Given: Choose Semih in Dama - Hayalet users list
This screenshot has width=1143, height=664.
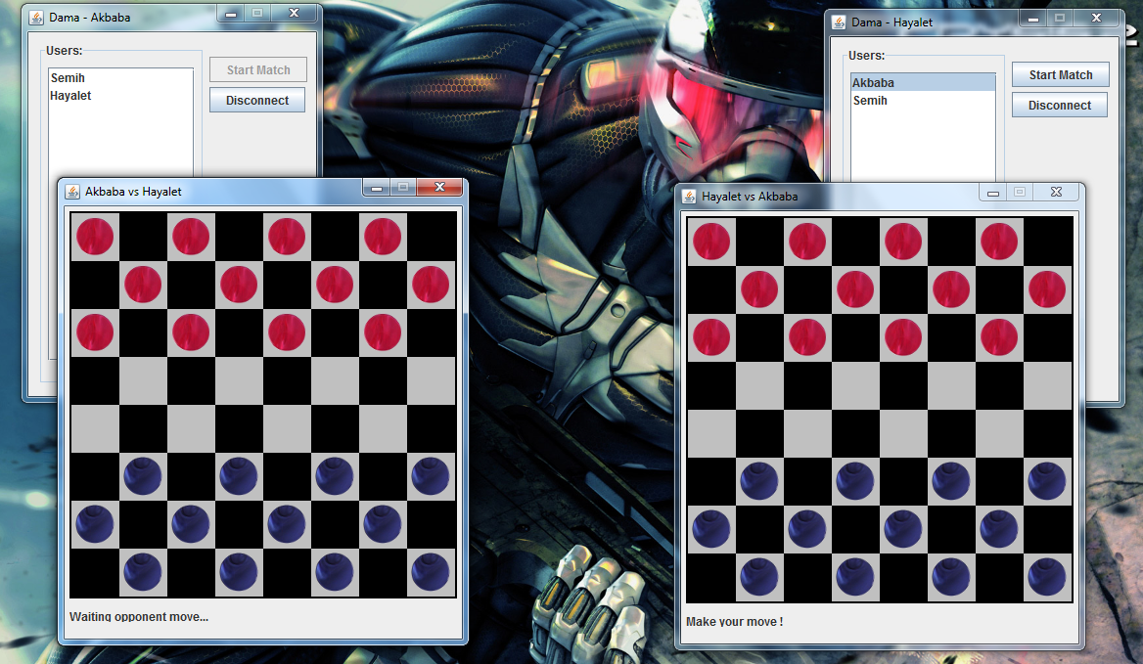Looking at the screenshot, I should (870, 101).
